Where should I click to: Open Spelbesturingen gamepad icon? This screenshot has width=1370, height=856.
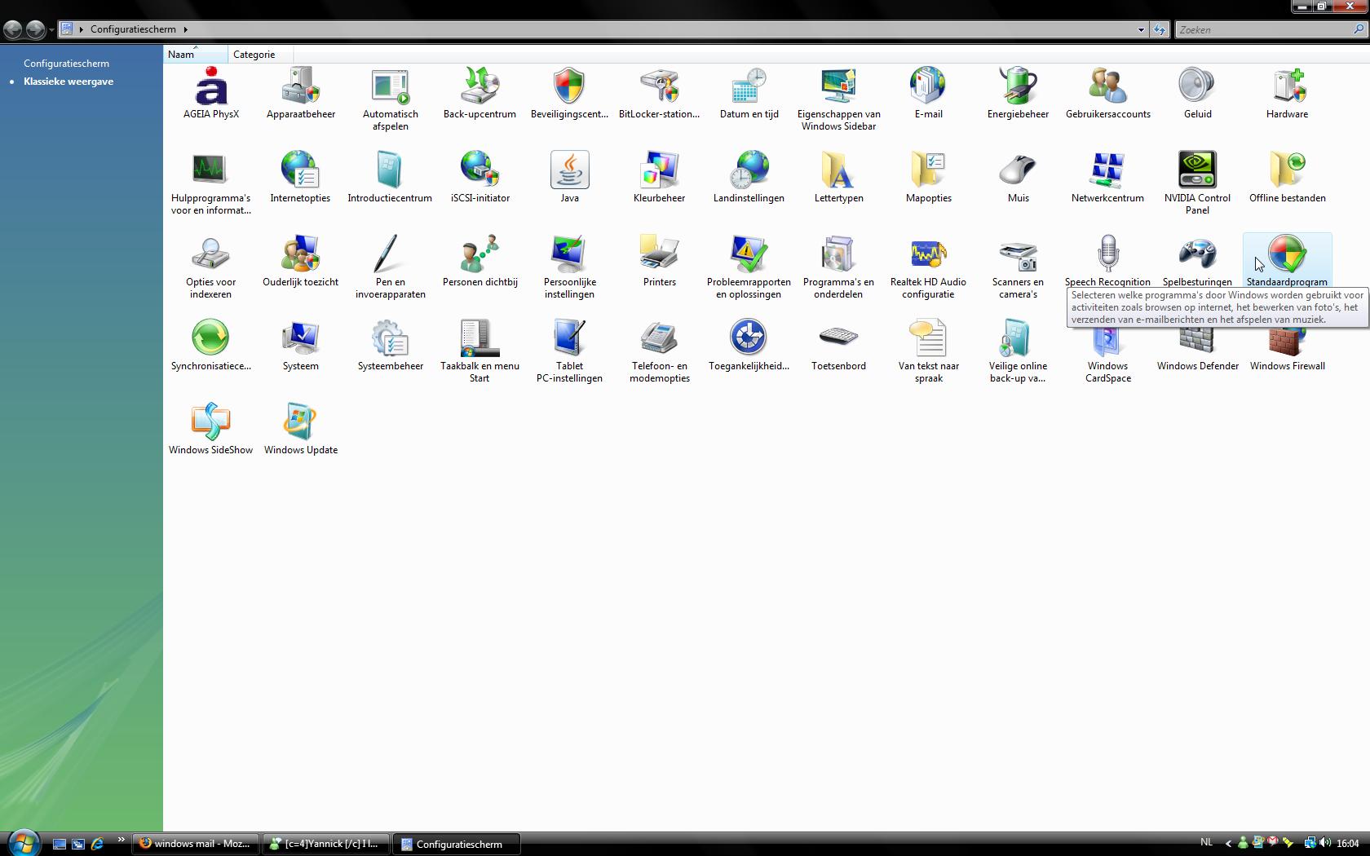tap(1197, 254)
